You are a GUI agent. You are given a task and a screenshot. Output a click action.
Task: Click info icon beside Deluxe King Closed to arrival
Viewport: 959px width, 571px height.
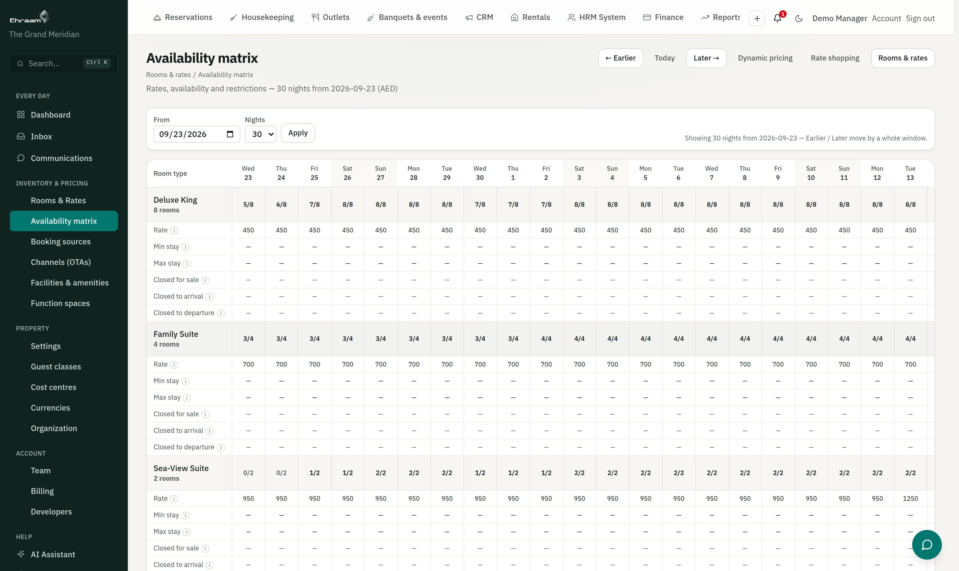(x=210, y=297)
